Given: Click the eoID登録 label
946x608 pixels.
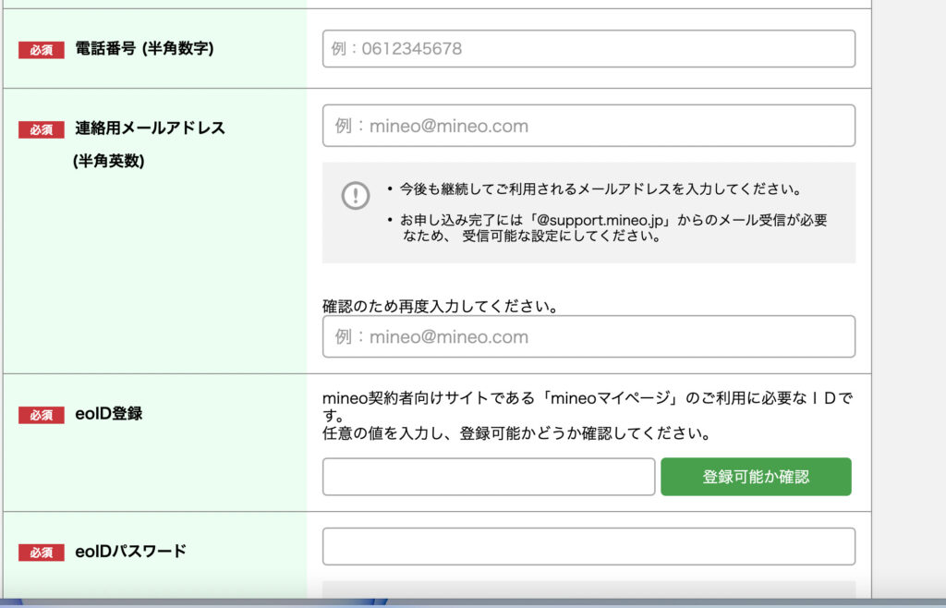Looking at the screenshot, I should coord(109,414).
